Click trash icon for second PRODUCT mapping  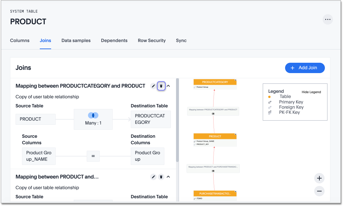[x=161, y=177]
